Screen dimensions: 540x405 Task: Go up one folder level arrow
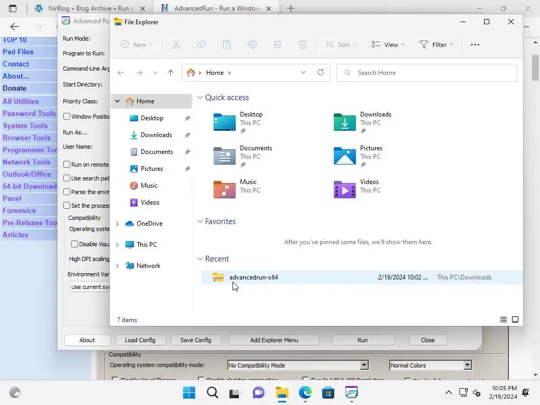[170, 73]
